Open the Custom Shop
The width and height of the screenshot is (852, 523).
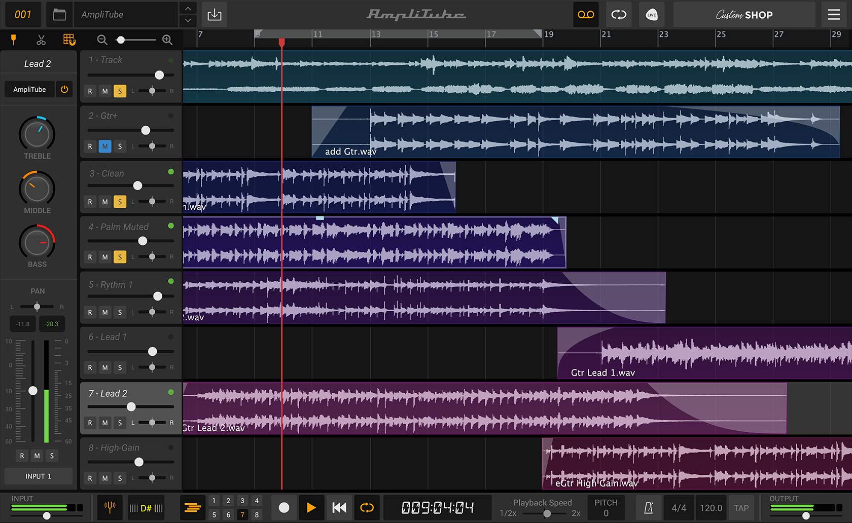tap(744, 15)
